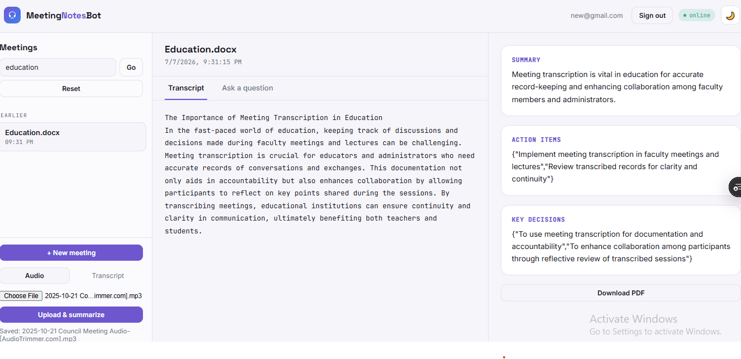
Task: Switch to the Transcript tab
Action: tap(186, 88)
